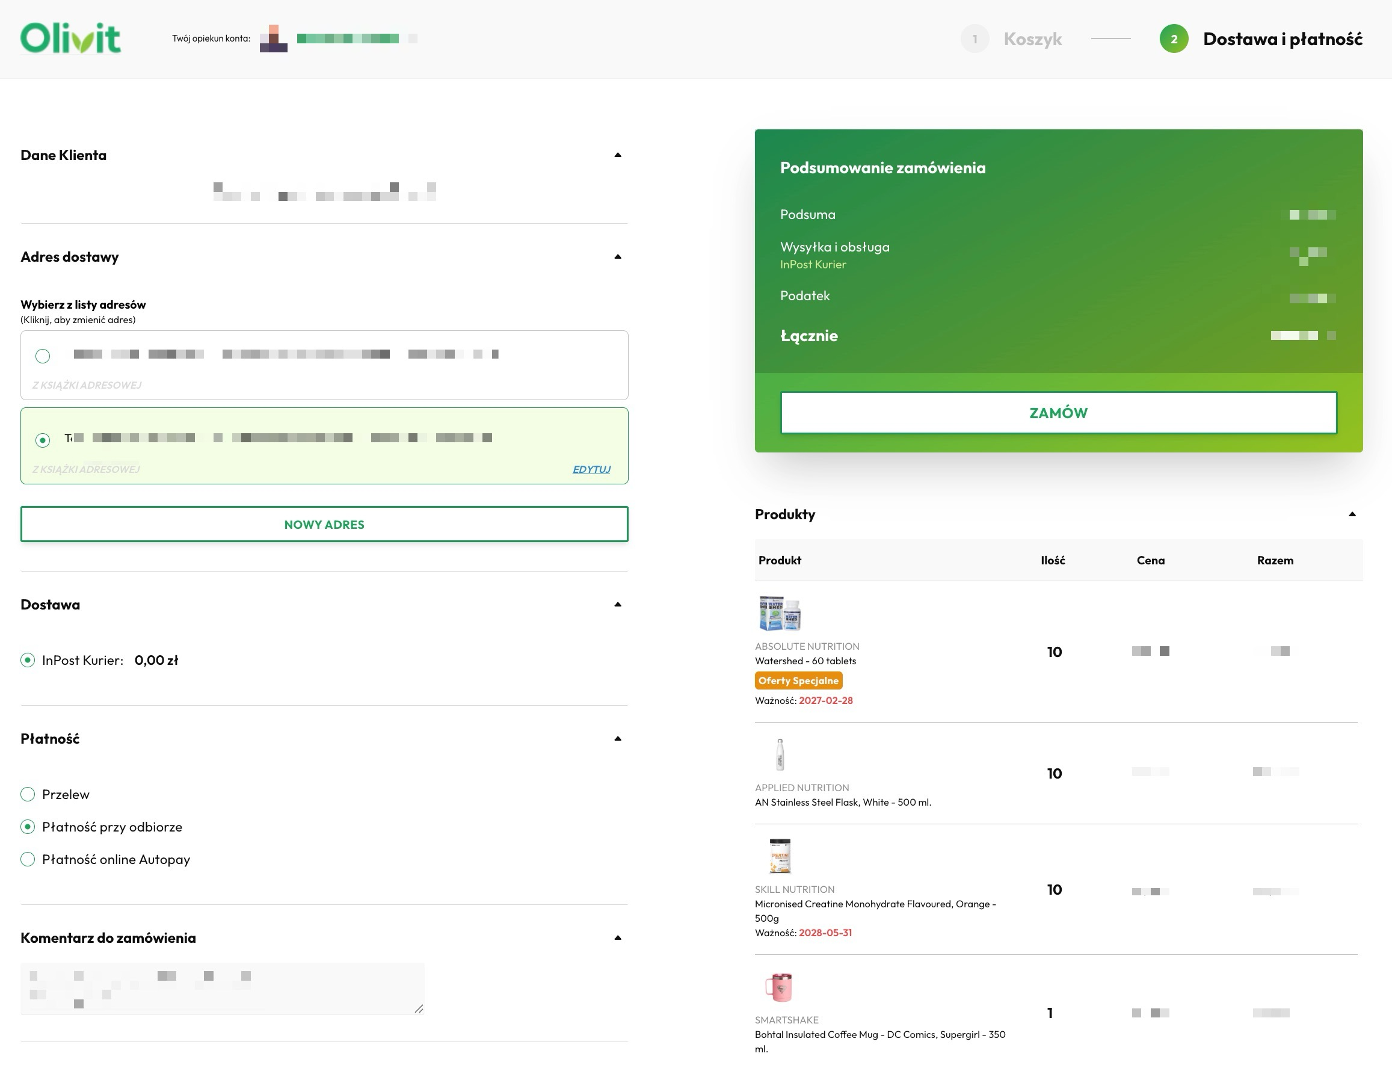Viewport: 1392px width, 1077px height.
Task: Open the Watershed tablets product thumbnail
Action: pyautogui.click(x=780, y=613)
